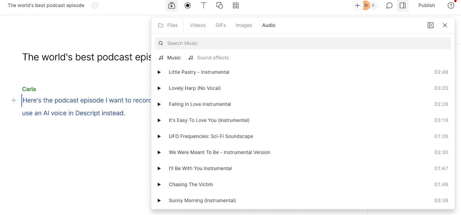Viewport: 461px width, 215px height.
Task: Click the 01:26 duration value
Action: [441, 136]
